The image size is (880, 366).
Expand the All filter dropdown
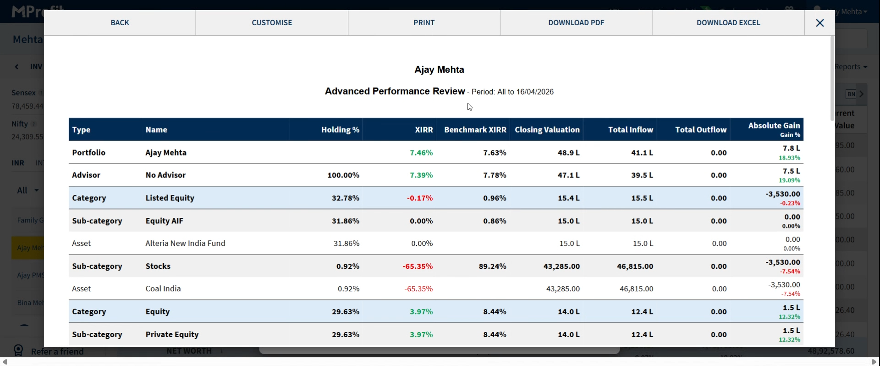click(28, 190)
